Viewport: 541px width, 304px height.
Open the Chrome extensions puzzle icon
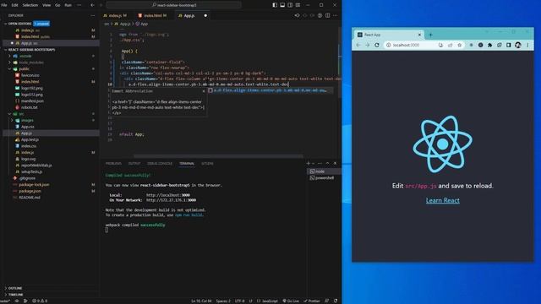coord(489,45)
